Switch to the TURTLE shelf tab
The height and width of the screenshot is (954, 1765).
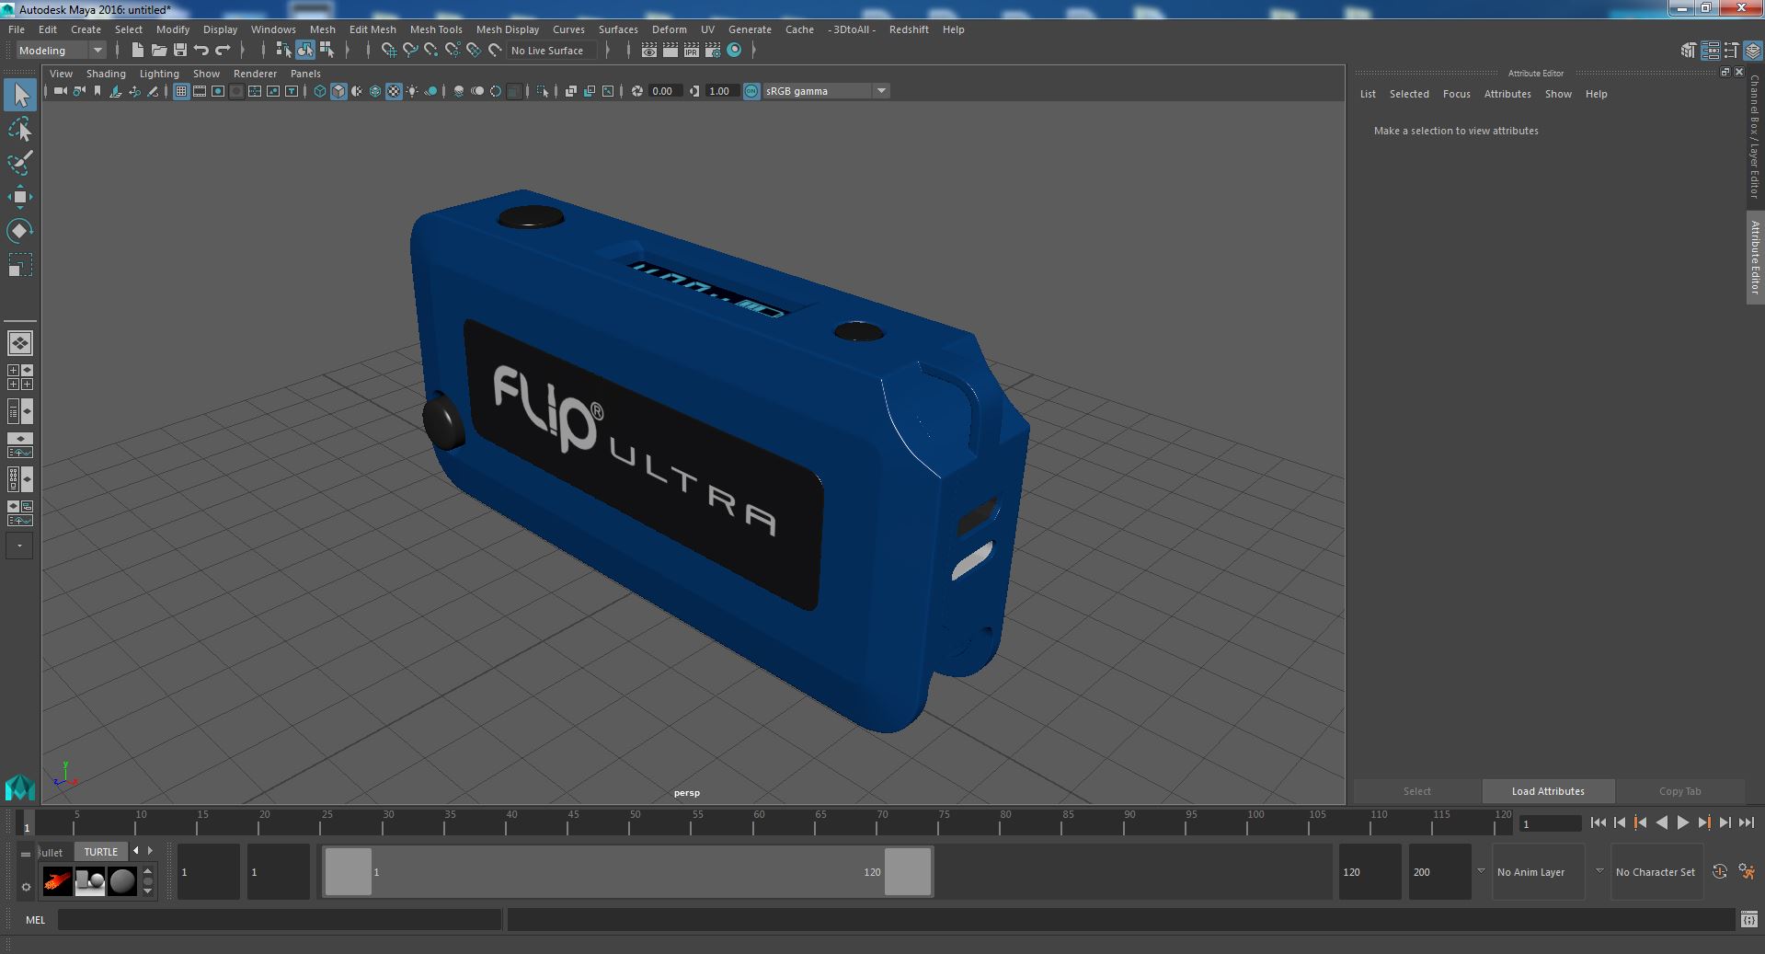point(101,852)
